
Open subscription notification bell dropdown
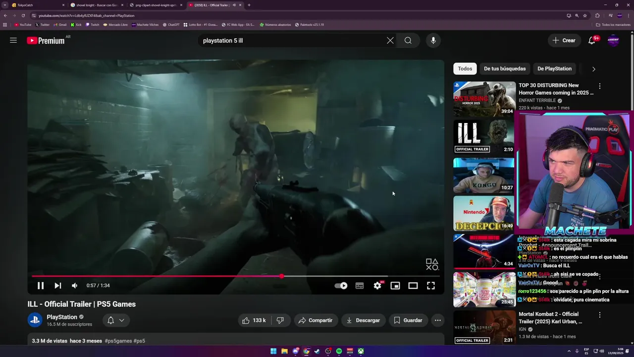tap(116, 320)
